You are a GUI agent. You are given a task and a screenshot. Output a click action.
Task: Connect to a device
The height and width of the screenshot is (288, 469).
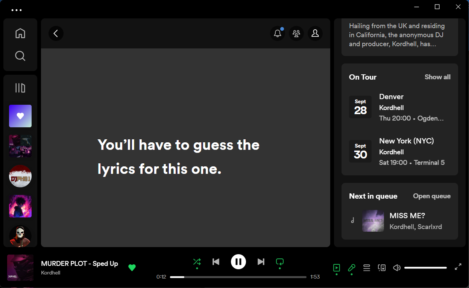click(x=382, y=268)
